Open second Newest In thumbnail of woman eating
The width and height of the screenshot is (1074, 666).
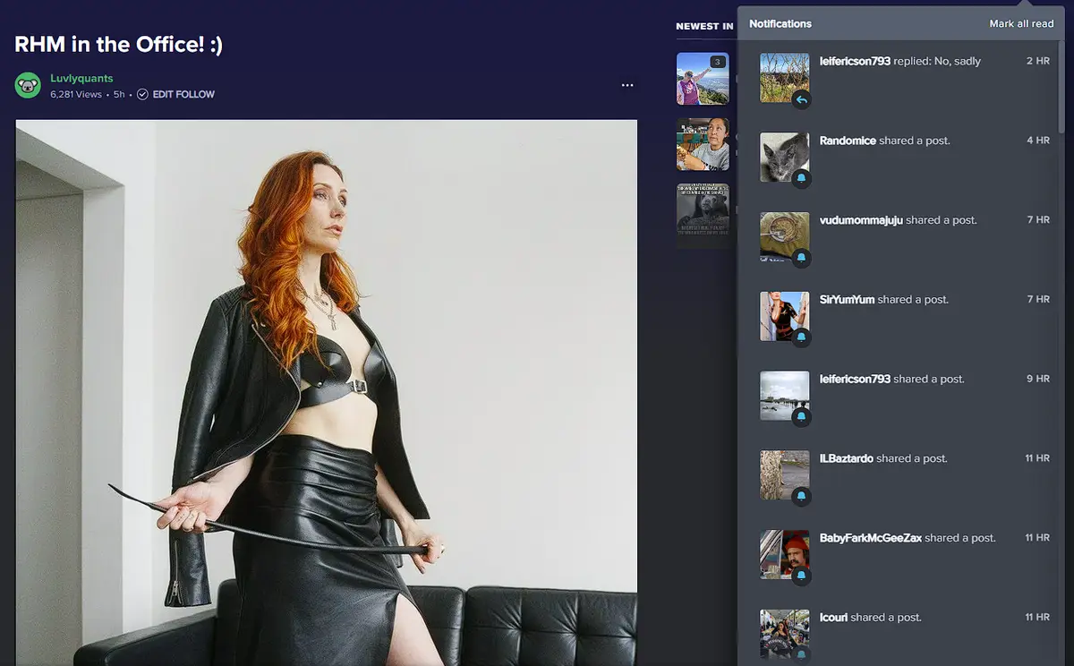tap(703, 144)
